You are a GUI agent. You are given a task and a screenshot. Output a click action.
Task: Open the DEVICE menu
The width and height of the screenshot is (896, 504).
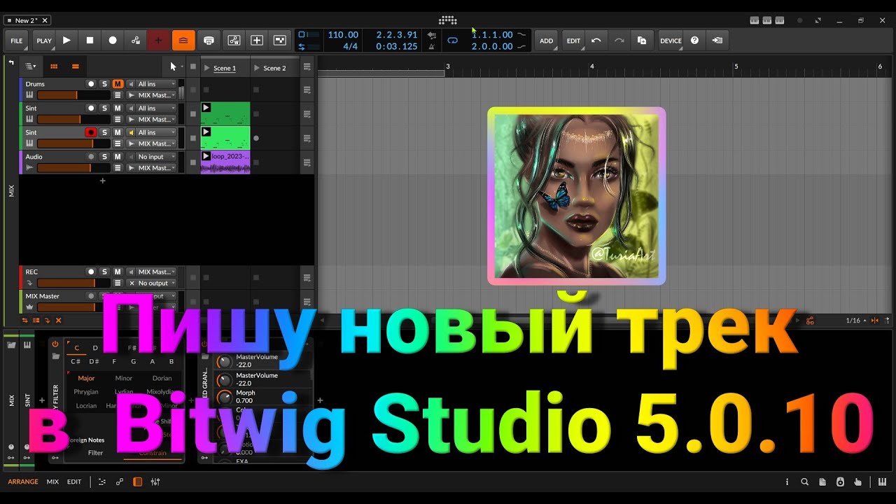(671, 41)
